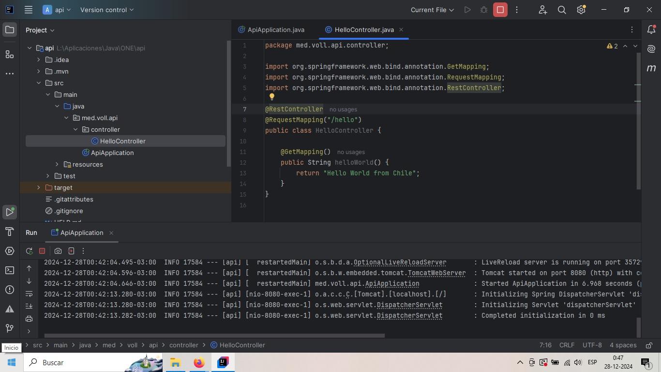661x372 pixels.
Task: Change UTF-8 file encoding
Action: pyautogui.click(x=592, y=345)
